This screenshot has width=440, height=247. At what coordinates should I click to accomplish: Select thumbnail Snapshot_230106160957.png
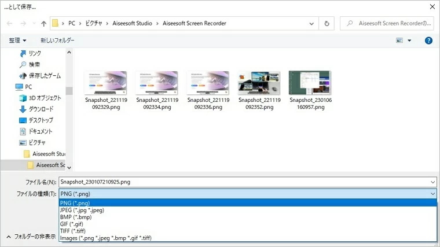310,91
